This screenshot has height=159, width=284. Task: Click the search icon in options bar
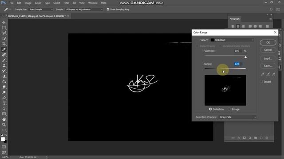point(271,9)
